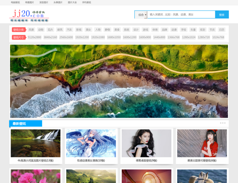Image resolution: width=238 pixels, height=183 pixels.
Task: Click the 傅菁桌面壁纸(9张) title
Action: coord(146,160)
